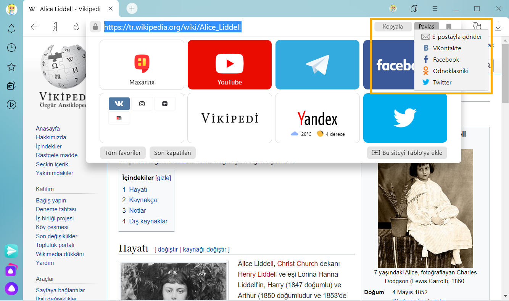Open the purple app icon above Alice
This screenshot has height=301, width=509.
tap(11, 270)
